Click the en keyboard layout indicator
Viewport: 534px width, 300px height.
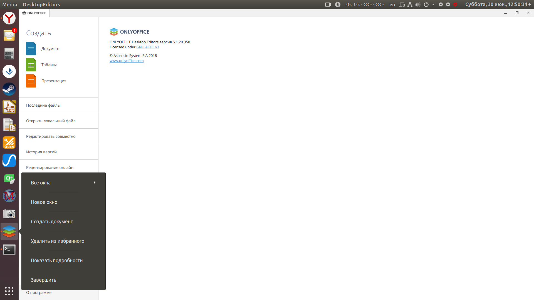tap(392, 4)
